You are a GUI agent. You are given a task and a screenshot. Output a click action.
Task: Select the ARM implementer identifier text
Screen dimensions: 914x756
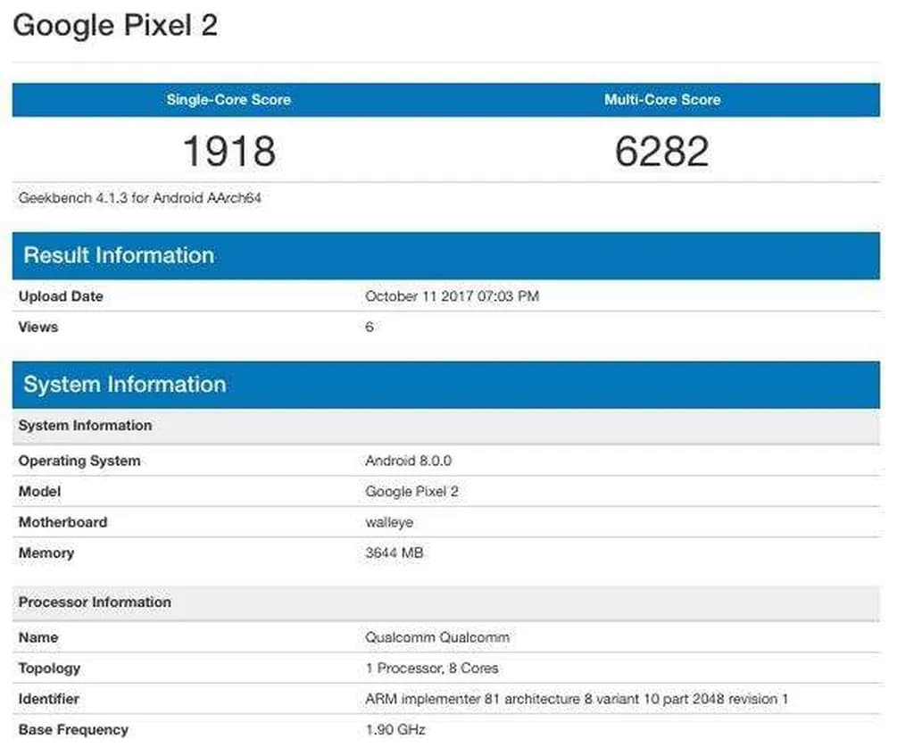tap(577, 699)
